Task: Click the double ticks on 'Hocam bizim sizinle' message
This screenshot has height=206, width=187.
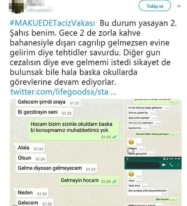Action: tap(114, 137)
